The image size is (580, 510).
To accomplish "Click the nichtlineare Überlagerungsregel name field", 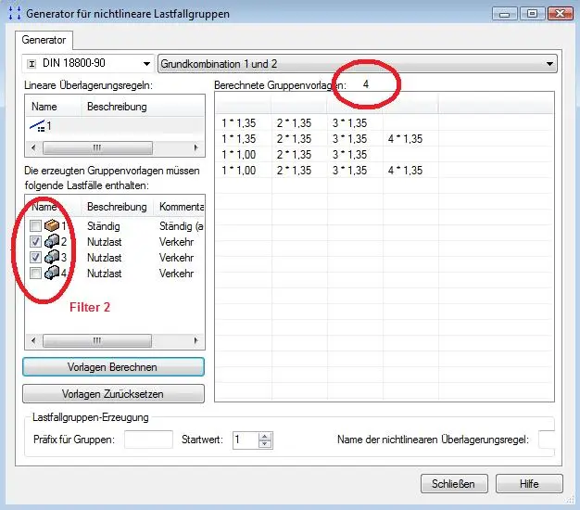I will click(547, 440).
